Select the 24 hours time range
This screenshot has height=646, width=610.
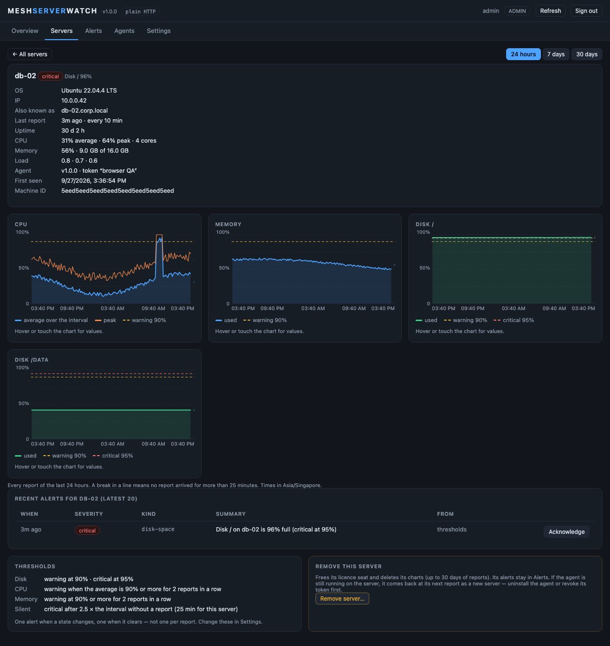pyautogui.click(x=523, y=54)
